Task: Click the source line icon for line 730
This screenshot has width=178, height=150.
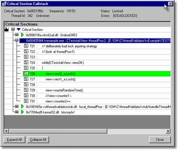Action: click(x=26, y=95)
